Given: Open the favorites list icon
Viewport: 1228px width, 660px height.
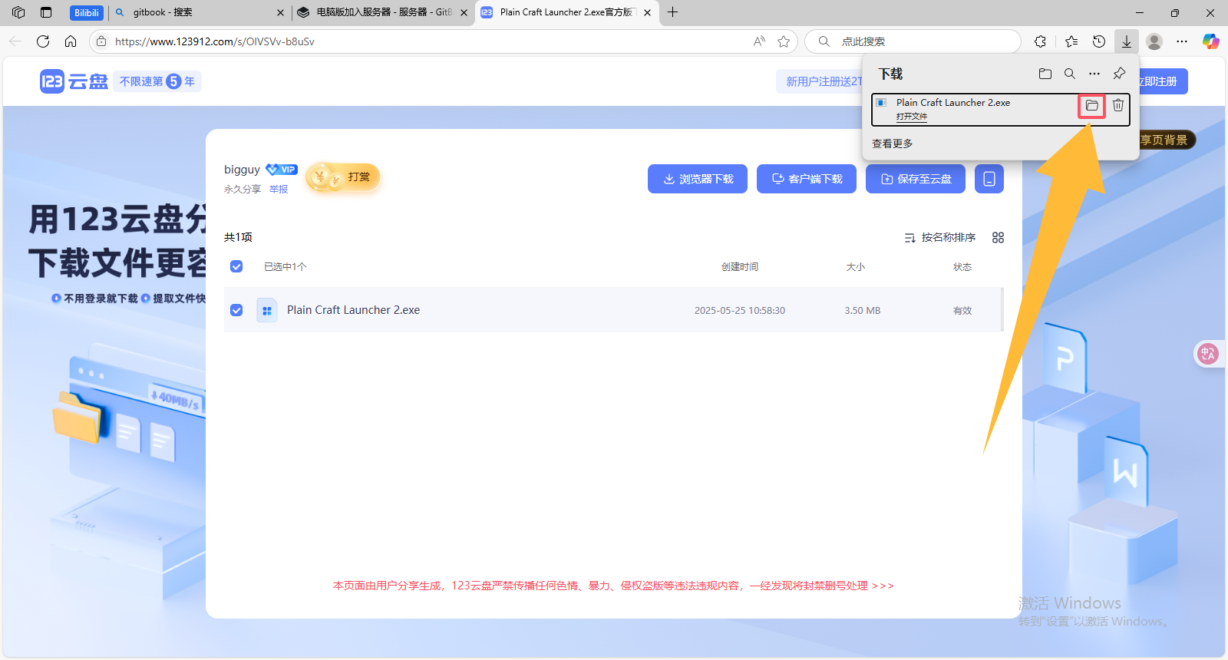Looking at the screenshot, I should [1071, 41].
